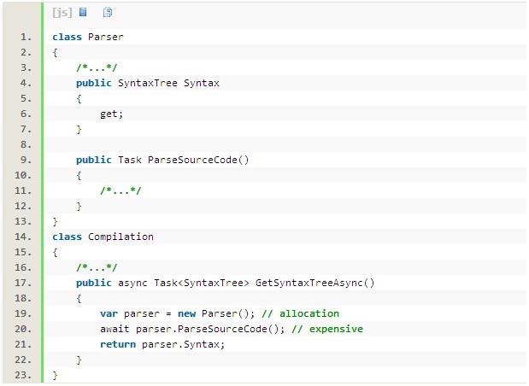Click the 'async' keyword on line 17
Screen dimensions: 529x386
[x=132, y=283]
